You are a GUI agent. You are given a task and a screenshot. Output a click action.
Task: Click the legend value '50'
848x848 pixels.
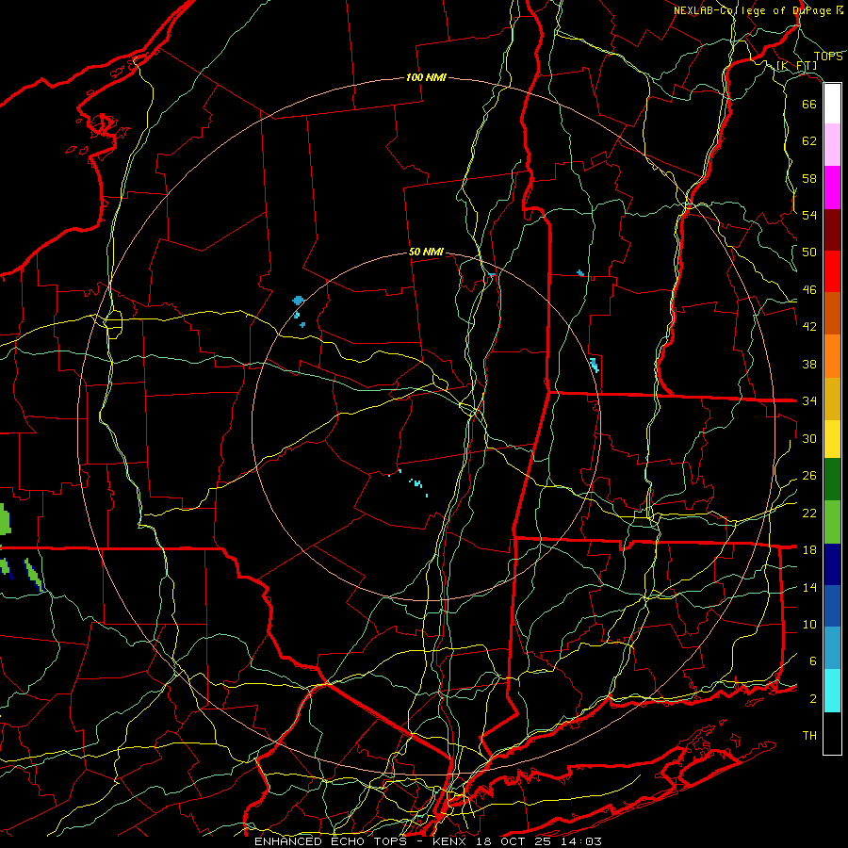click(809, 253)
